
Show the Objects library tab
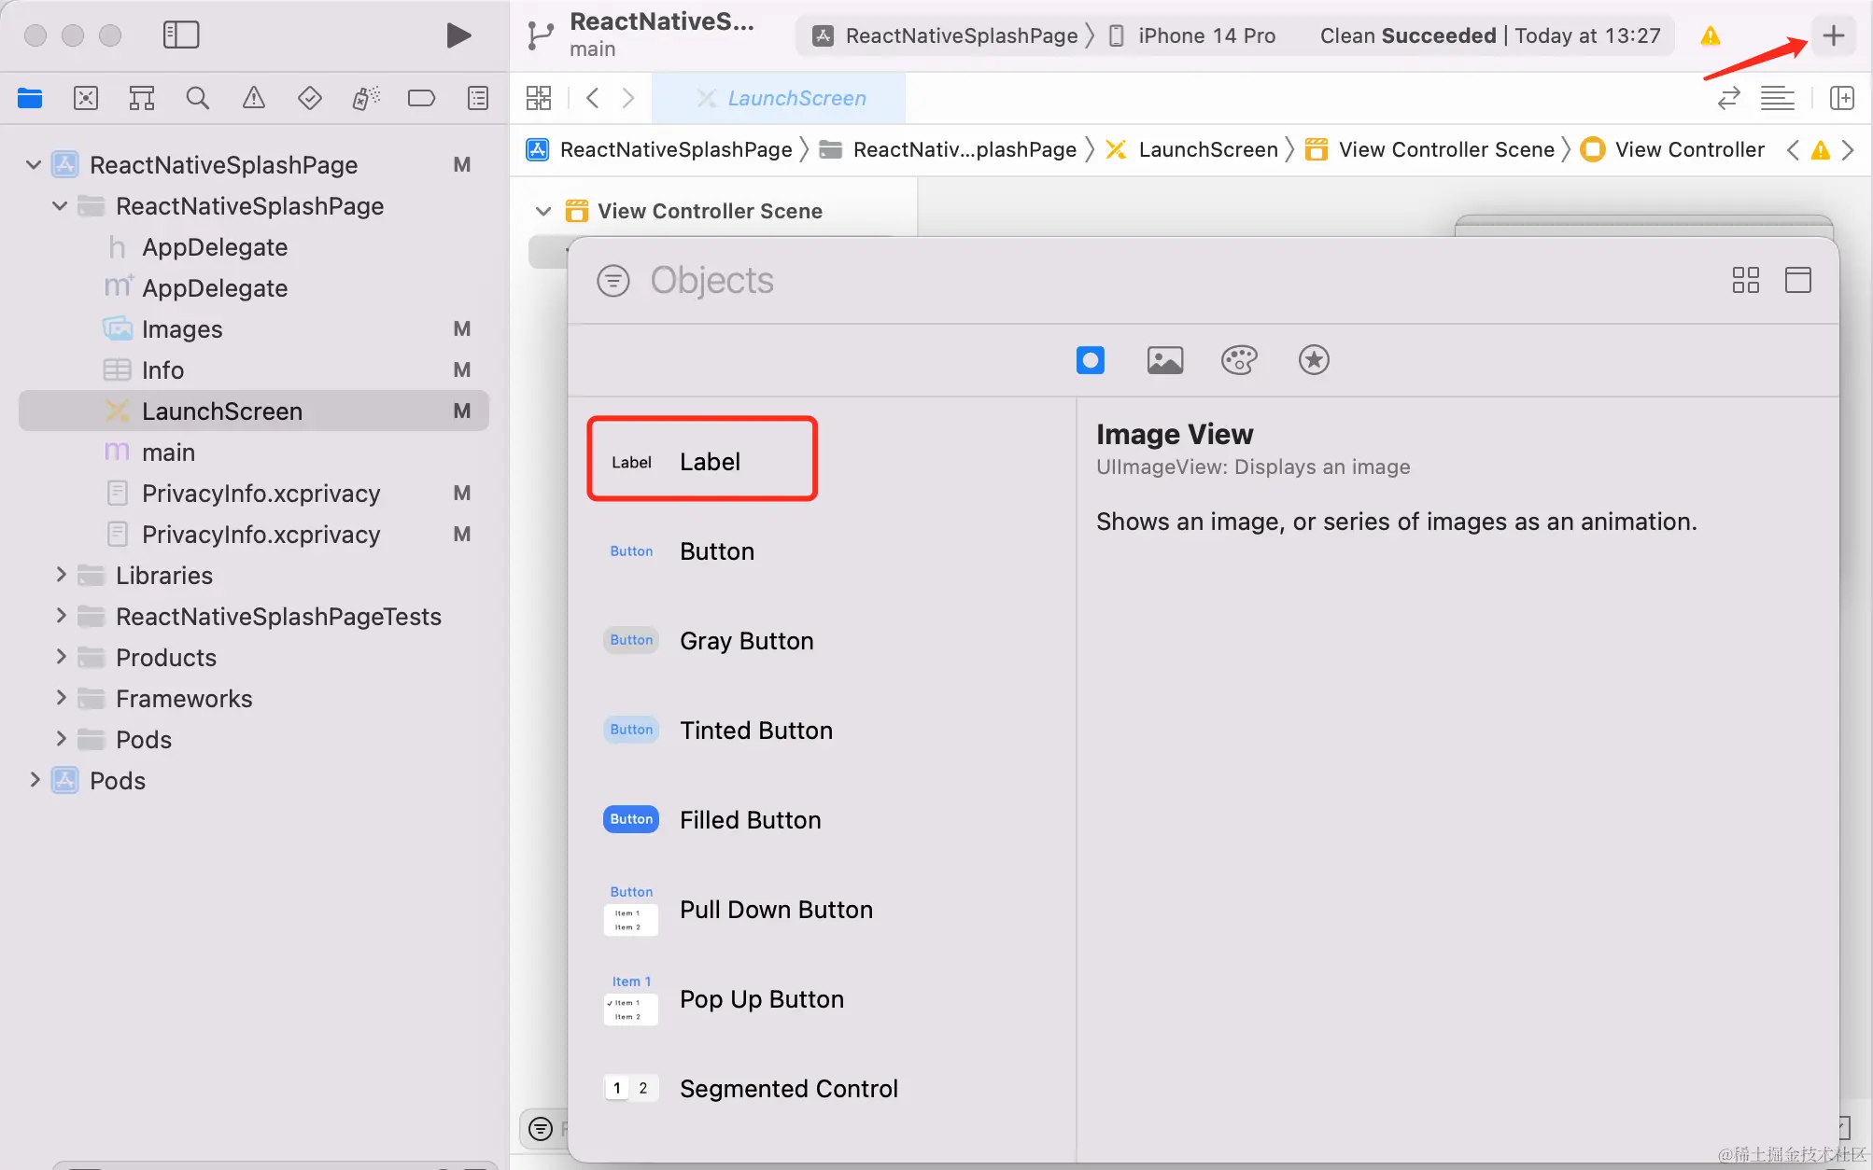1090,360
